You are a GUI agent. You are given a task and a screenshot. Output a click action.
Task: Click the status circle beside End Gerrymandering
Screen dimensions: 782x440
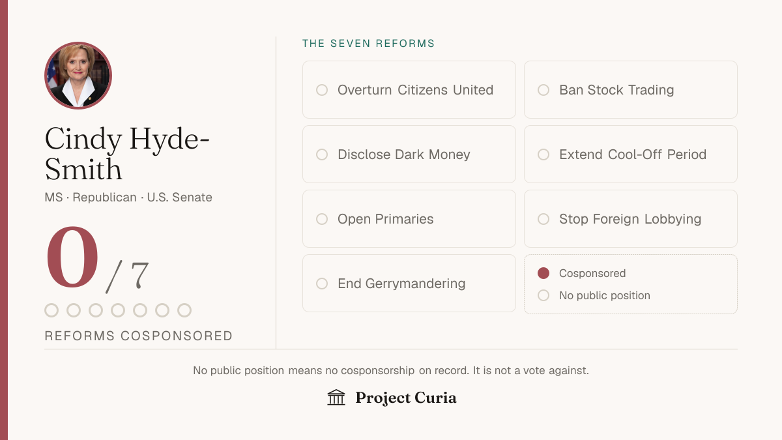coord(322,284)
